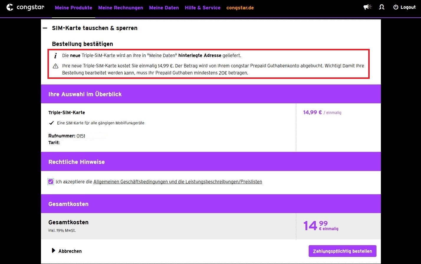Click the Triple-SIM-Karte product title
Viewport: 421px width, 264px height.
[67, 112]
